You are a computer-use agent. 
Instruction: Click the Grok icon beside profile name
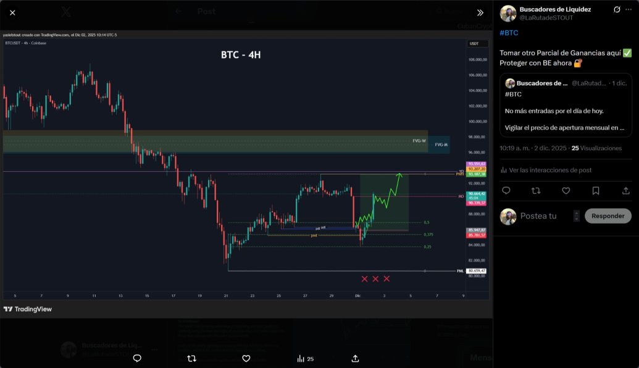pos(617,9)
